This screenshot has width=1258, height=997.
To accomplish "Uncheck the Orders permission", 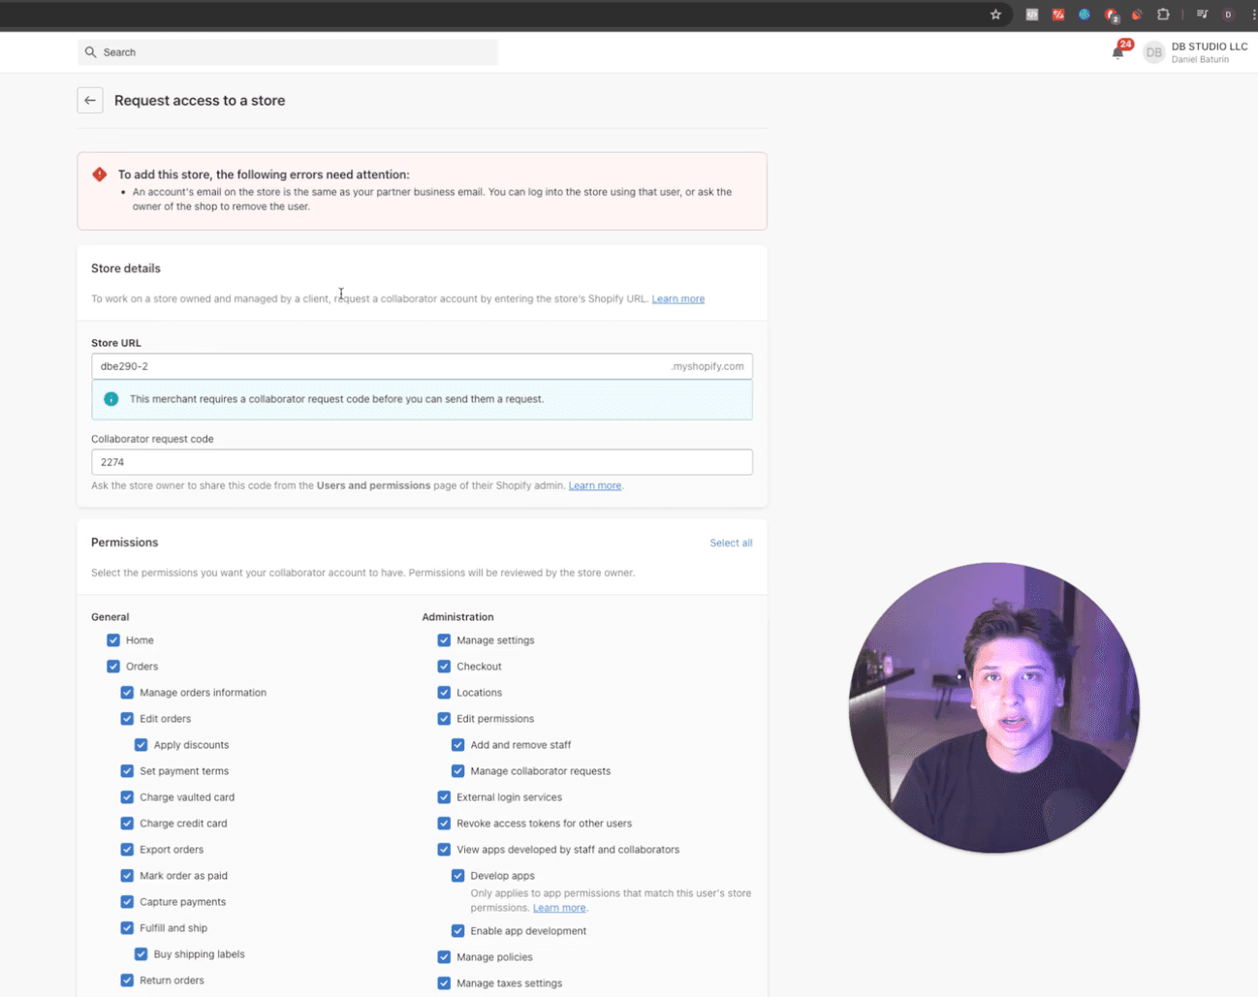I will (x=113, y=667).
